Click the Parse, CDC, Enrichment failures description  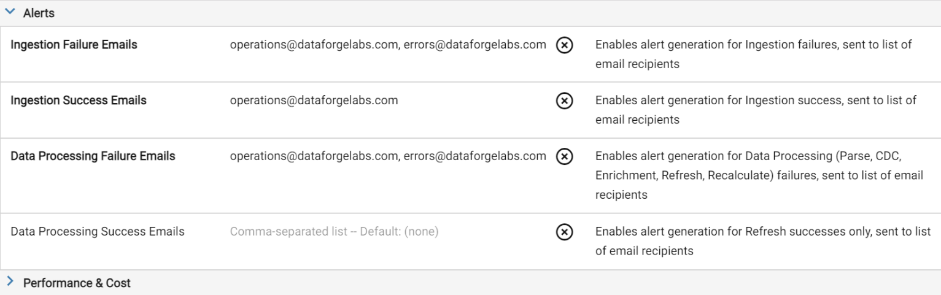759,175
